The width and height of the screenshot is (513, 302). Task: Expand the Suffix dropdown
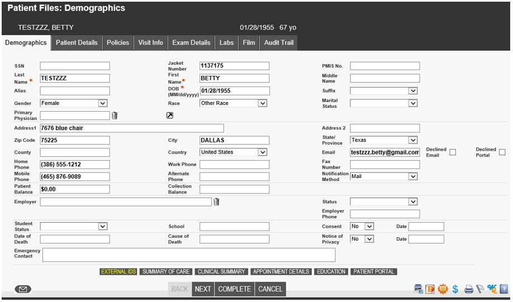pyautogui.click(x=384, y=91)
